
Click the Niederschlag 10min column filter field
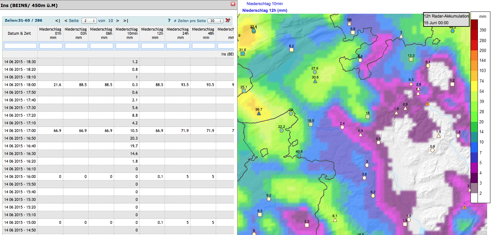click(x=127, y=46)
